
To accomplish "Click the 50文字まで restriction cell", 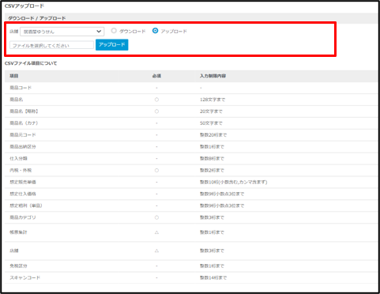I will (211, 123).
